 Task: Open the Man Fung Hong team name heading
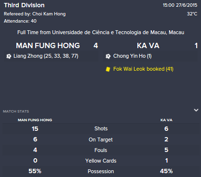pyautogui.click(x=48, y=46)
